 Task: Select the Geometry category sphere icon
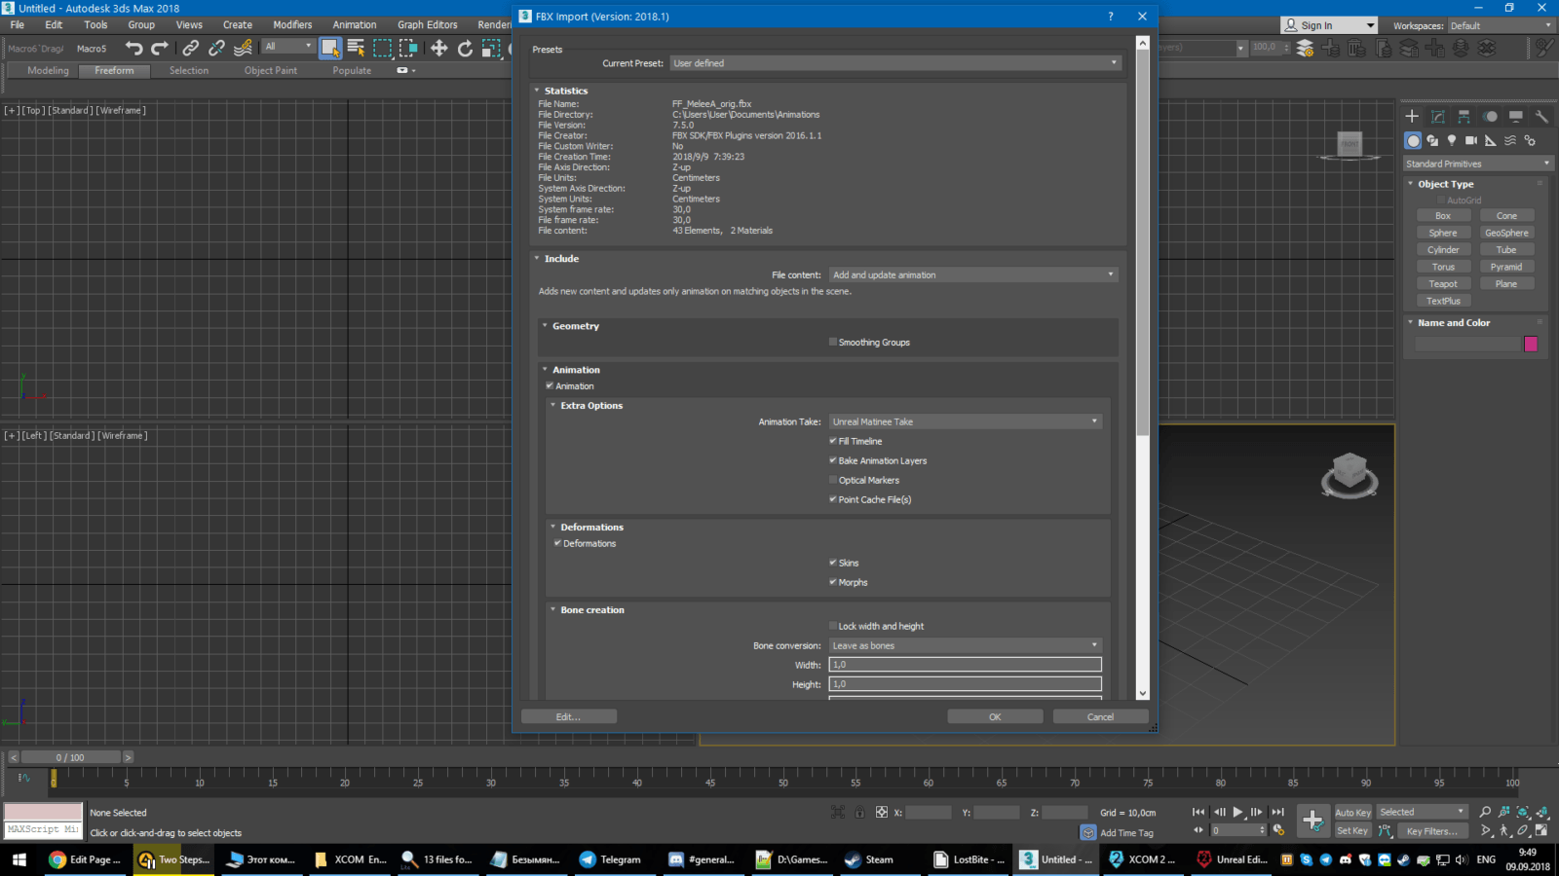click(x=1413, y=140)
